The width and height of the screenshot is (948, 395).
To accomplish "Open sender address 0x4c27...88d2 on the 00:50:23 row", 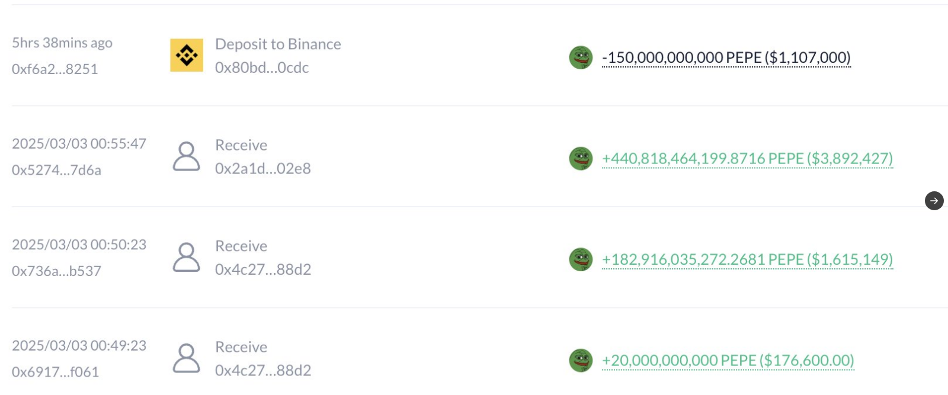I will coord(262,269).
